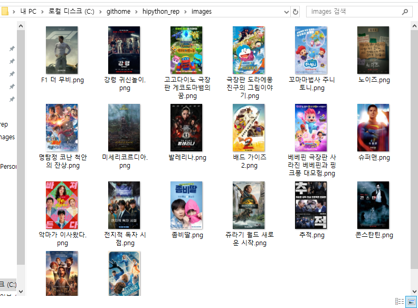Select the 배드 가이즈 2.png thumbnail

[249, 128]
